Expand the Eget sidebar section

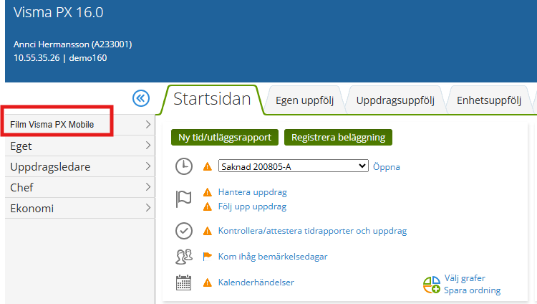click(78, 146)
